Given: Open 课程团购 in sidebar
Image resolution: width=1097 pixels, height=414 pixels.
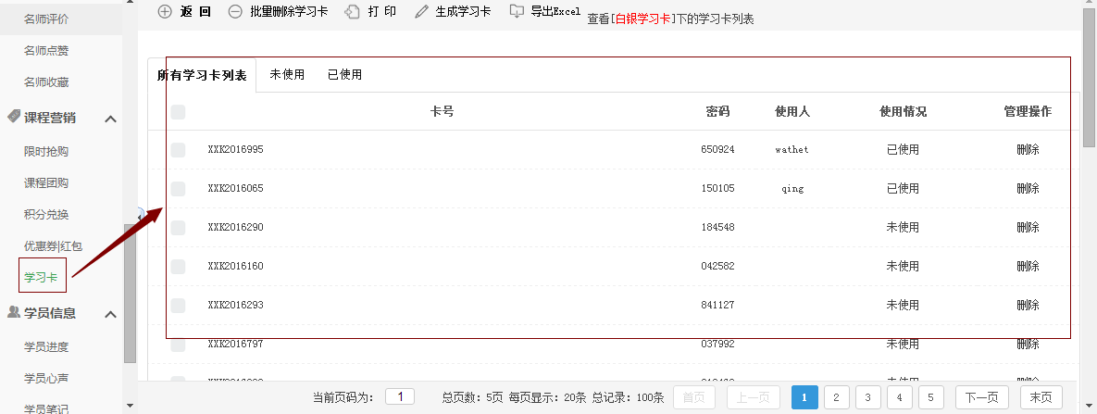Looking at the screenshot, I should 46,182.
